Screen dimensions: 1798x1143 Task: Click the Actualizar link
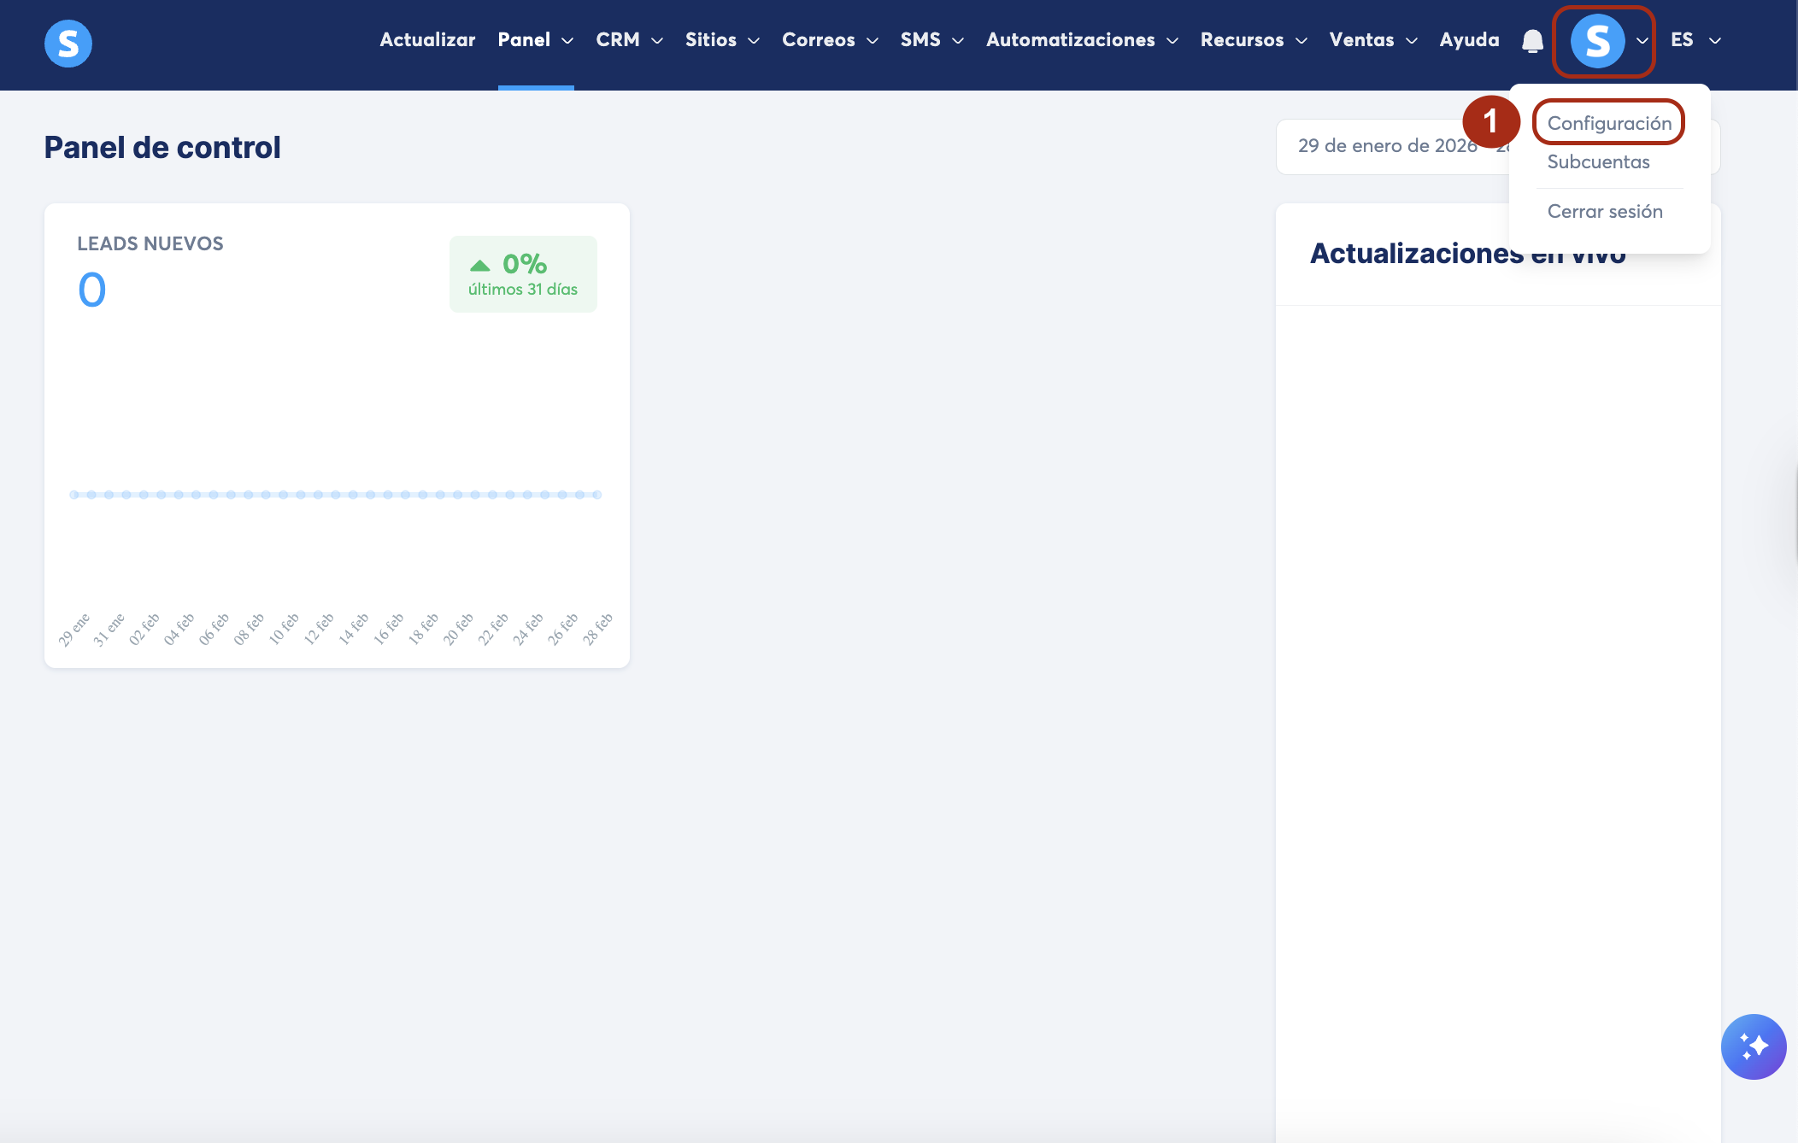click(x=427, y=40)
